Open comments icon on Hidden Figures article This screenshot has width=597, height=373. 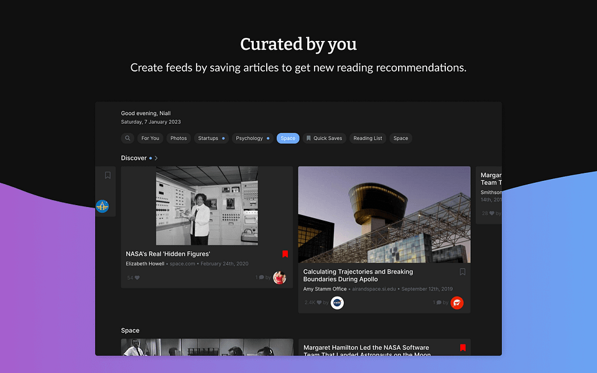click(x=262, y=277)
